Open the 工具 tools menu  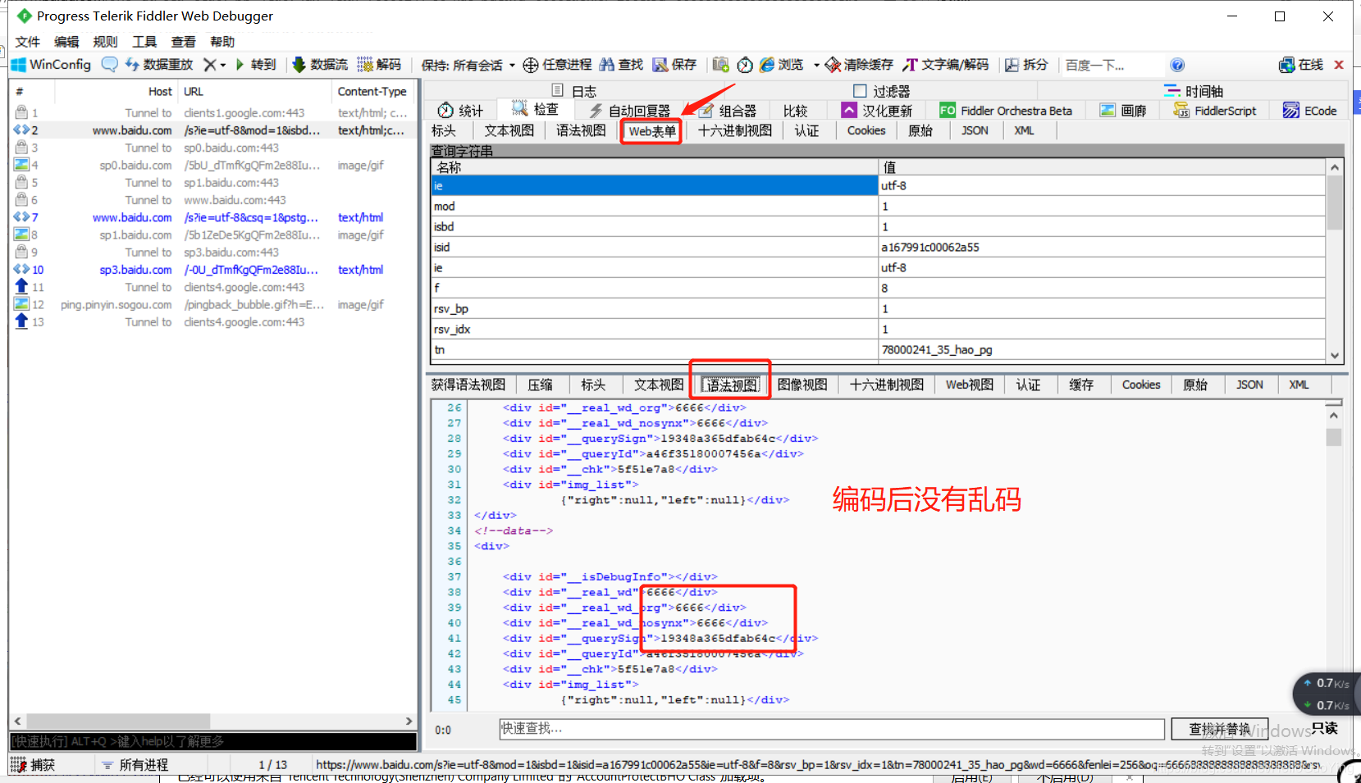point(144,42)
